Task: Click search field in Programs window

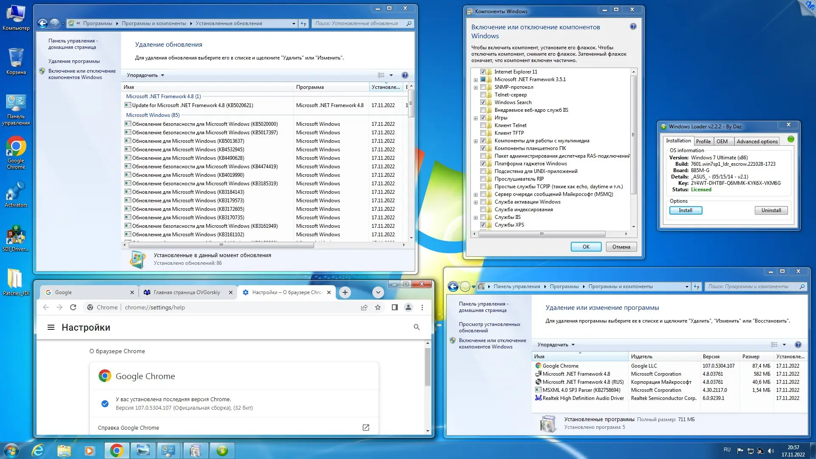Action: (751, 286)
